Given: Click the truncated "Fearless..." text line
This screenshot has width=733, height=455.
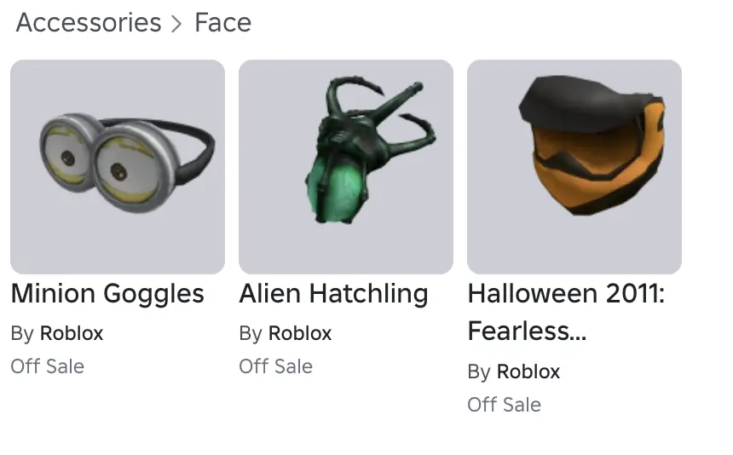Looking at the screenshot, I should (527, 331).
